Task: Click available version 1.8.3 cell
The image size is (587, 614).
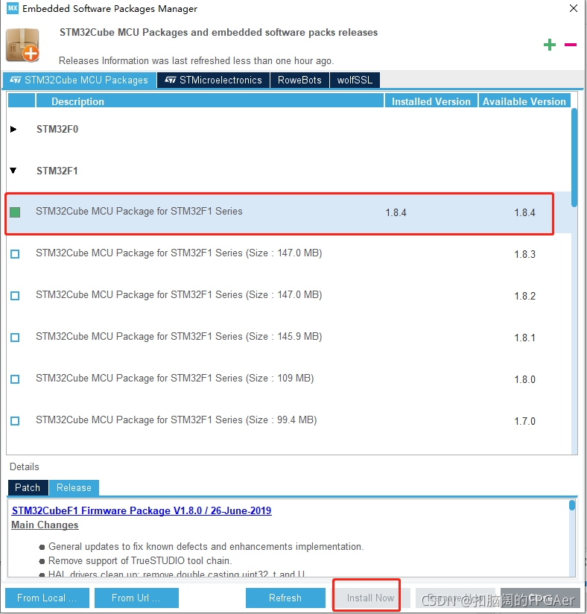Action: (x=524, y=255)
